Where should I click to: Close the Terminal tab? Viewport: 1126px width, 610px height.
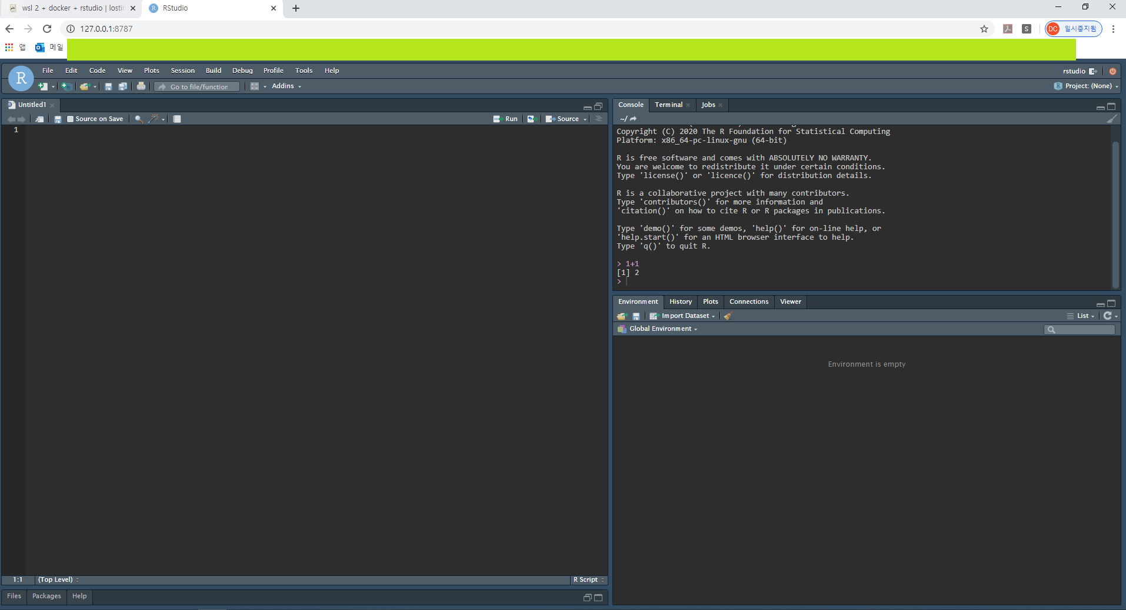[688, 106]
